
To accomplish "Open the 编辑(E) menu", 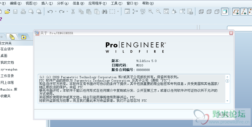I will tap(16, 3).
